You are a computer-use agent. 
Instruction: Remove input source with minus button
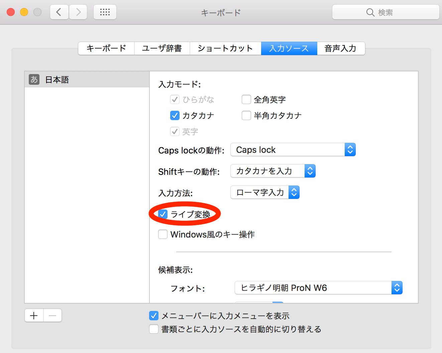pyautogui.click(x=52, y=316)
